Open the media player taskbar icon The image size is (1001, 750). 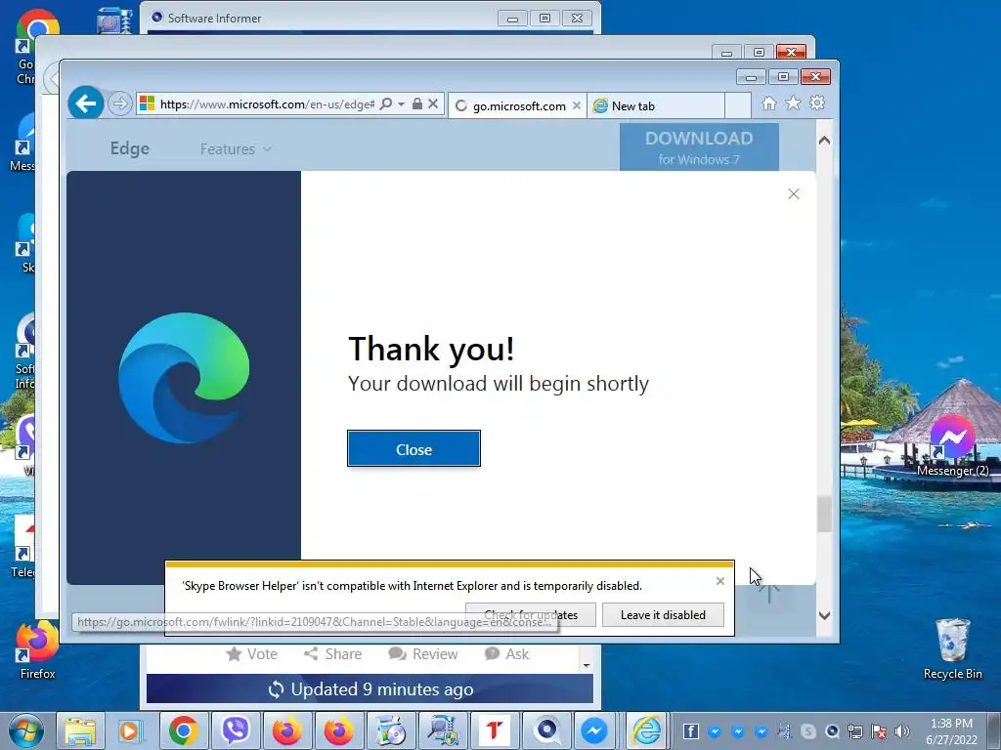click(x=130, y=730)
